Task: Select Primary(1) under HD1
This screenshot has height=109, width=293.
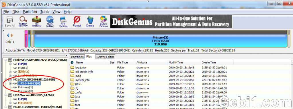Action: (x=26, y=87)
